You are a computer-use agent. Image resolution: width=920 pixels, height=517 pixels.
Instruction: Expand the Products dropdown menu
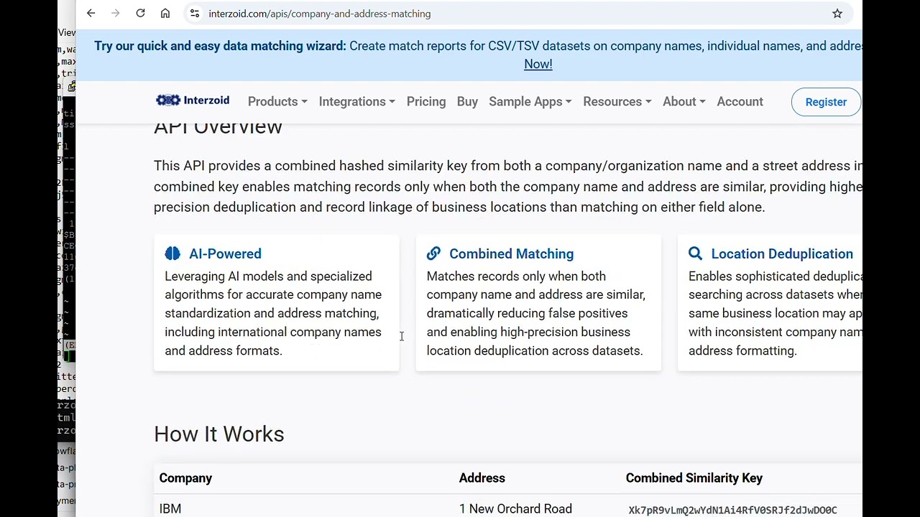click(277, 102)
